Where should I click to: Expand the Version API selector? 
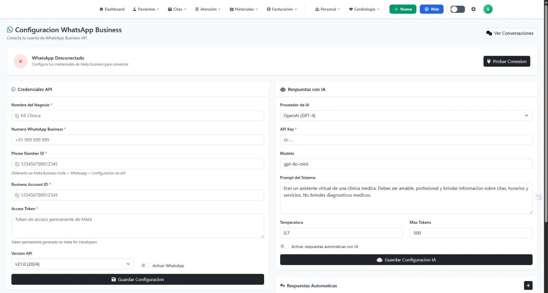[73, 264]
